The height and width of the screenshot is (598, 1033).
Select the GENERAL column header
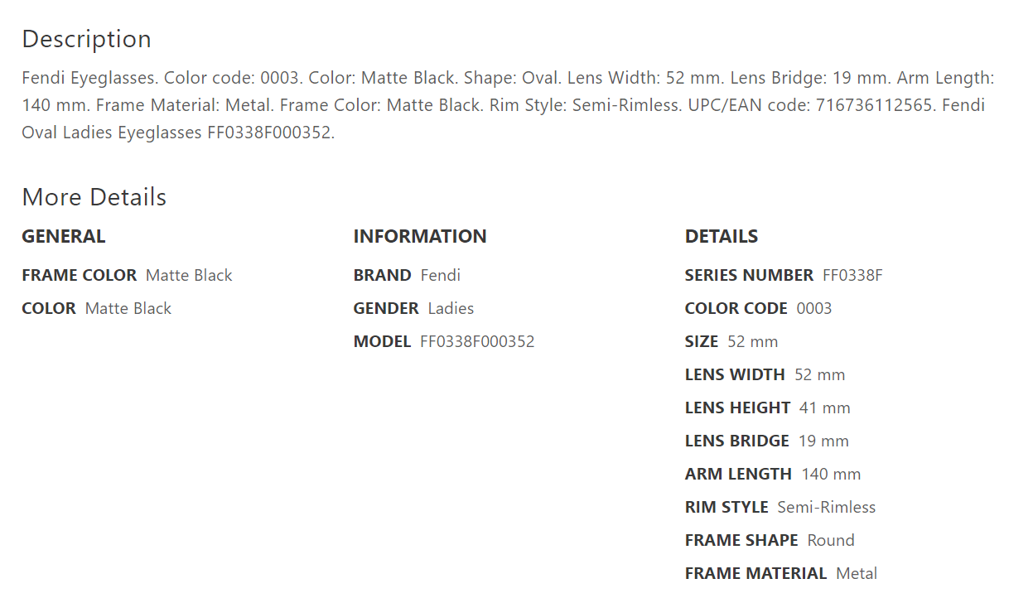[64, 236]
